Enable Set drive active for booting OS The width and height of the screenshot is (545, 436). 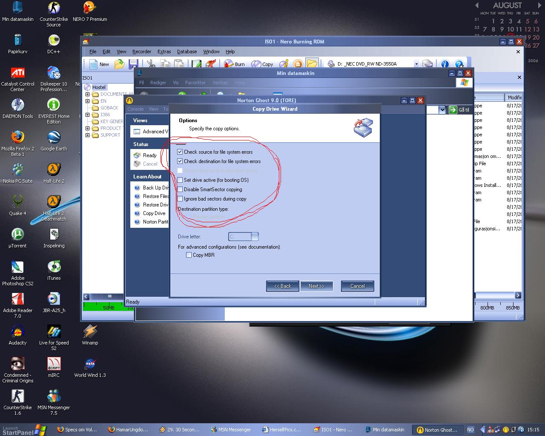pos(180,180)
